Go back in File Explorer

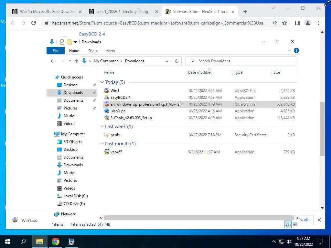pyautogui.click(x=53, y=61)
